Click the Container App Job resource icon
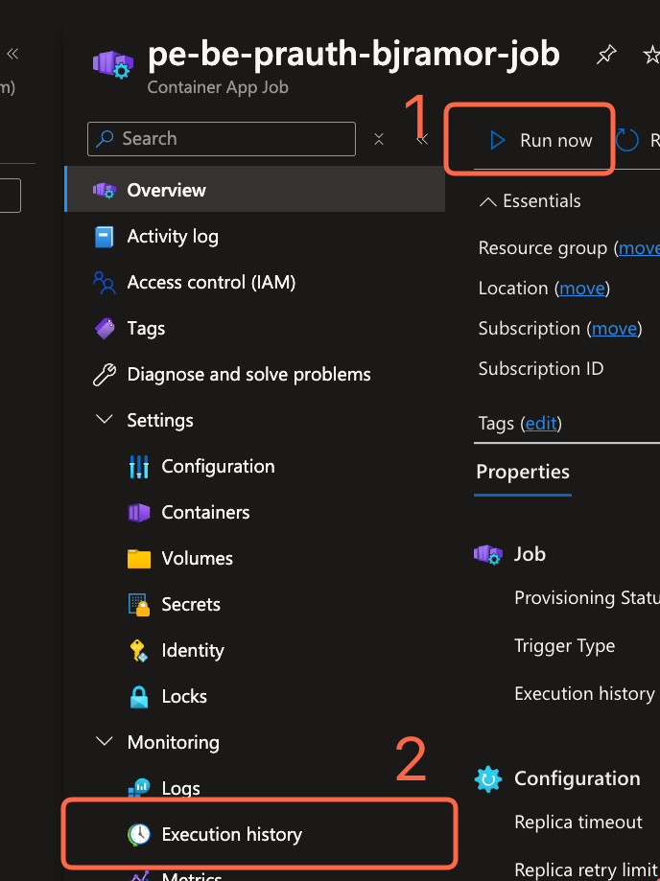This screenshot has height=881, width=660. pyautogui.click(x=112, y=63)
